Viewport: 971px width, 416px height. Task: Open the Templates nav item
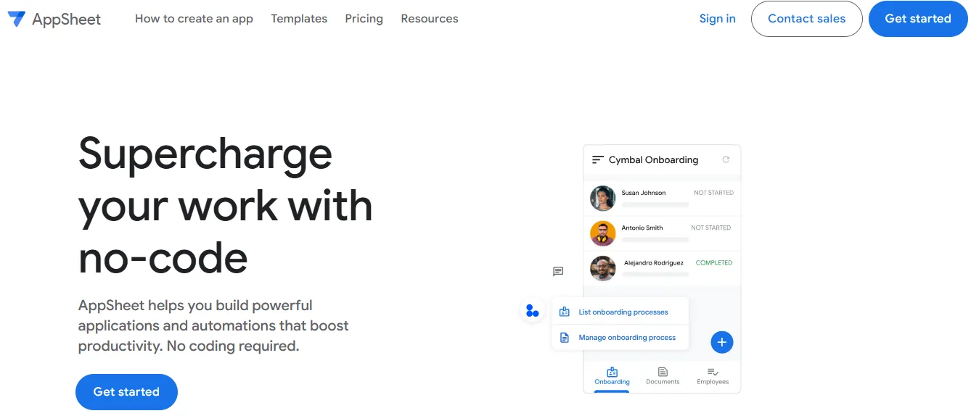tap(299, 19)
